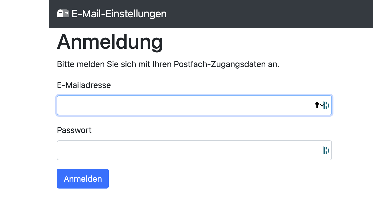
Task: Expand the password autofill chevron beside the key
Action: tap(322, 106)
